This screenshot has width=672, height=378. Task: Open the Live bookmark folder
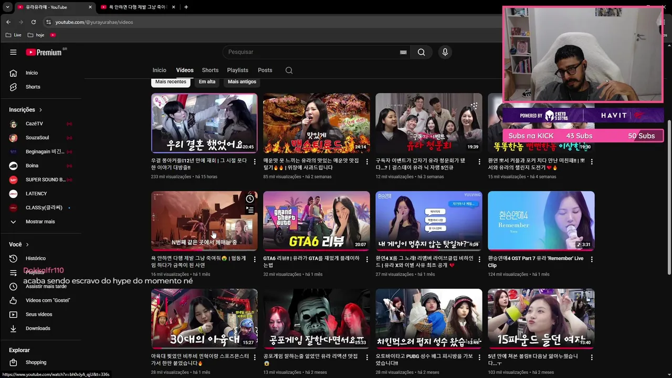[14, 35]
